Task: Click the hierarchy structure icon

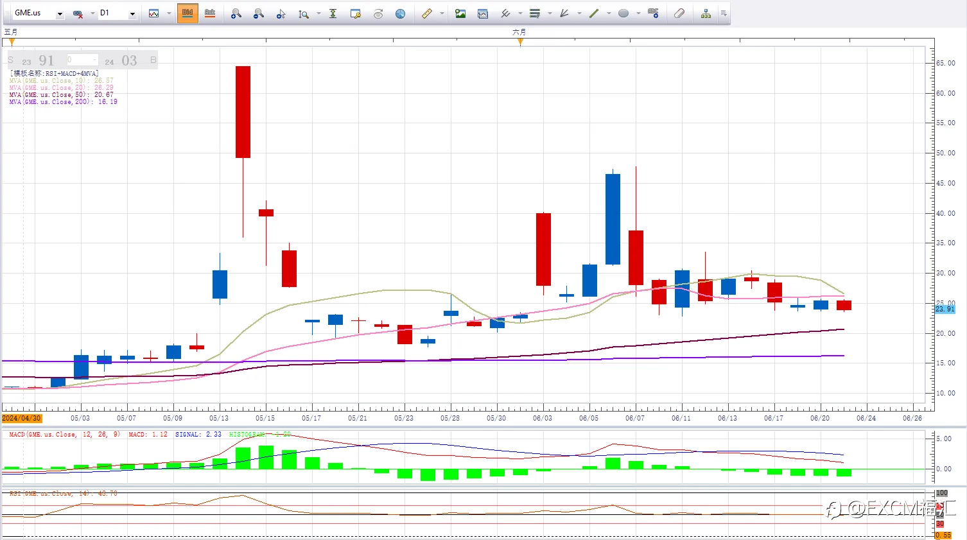Action: pos(706,13)
